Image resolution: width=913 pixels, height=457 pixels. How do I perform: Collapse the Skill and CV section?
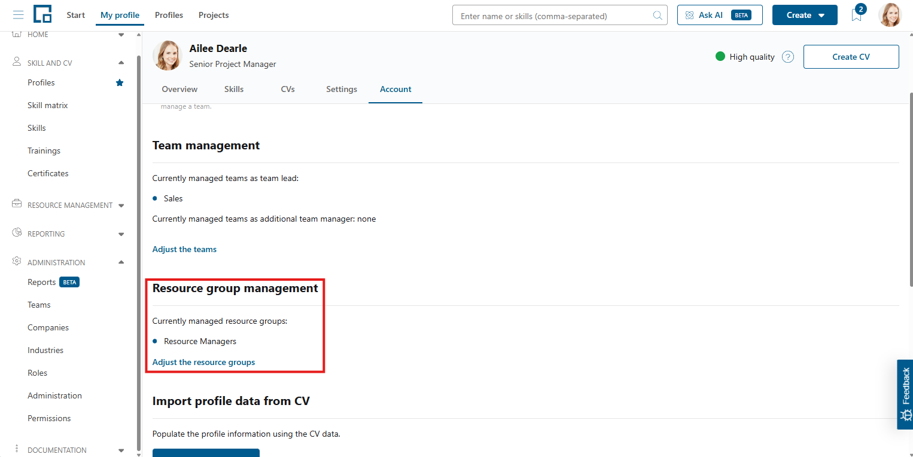point(121,63)
